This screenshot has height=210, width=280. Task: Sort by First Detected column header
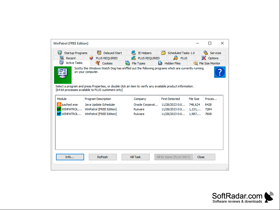pyautogui.click(x=173, y=99)
